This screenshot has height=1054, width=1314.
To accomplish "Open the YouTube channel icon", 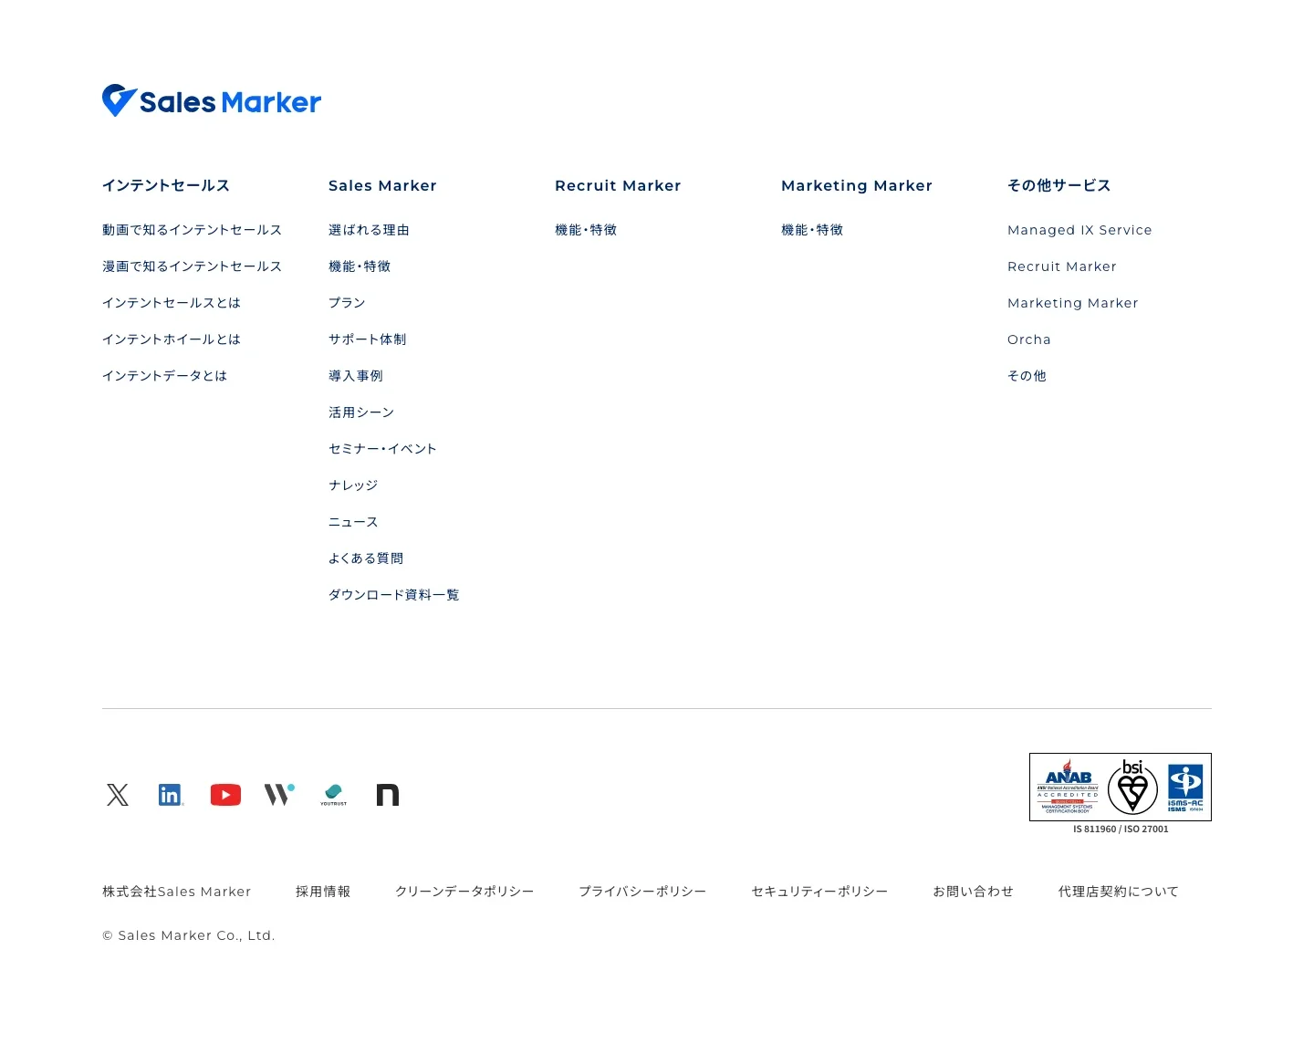I will tap(225, 795).
